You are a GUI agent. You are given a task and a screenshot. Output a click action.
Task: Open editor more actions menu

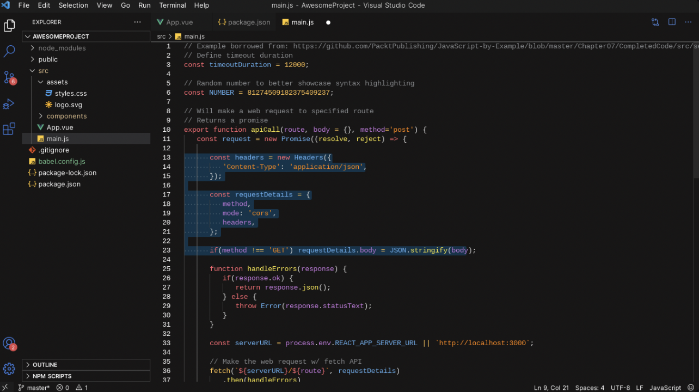(688, 22)
